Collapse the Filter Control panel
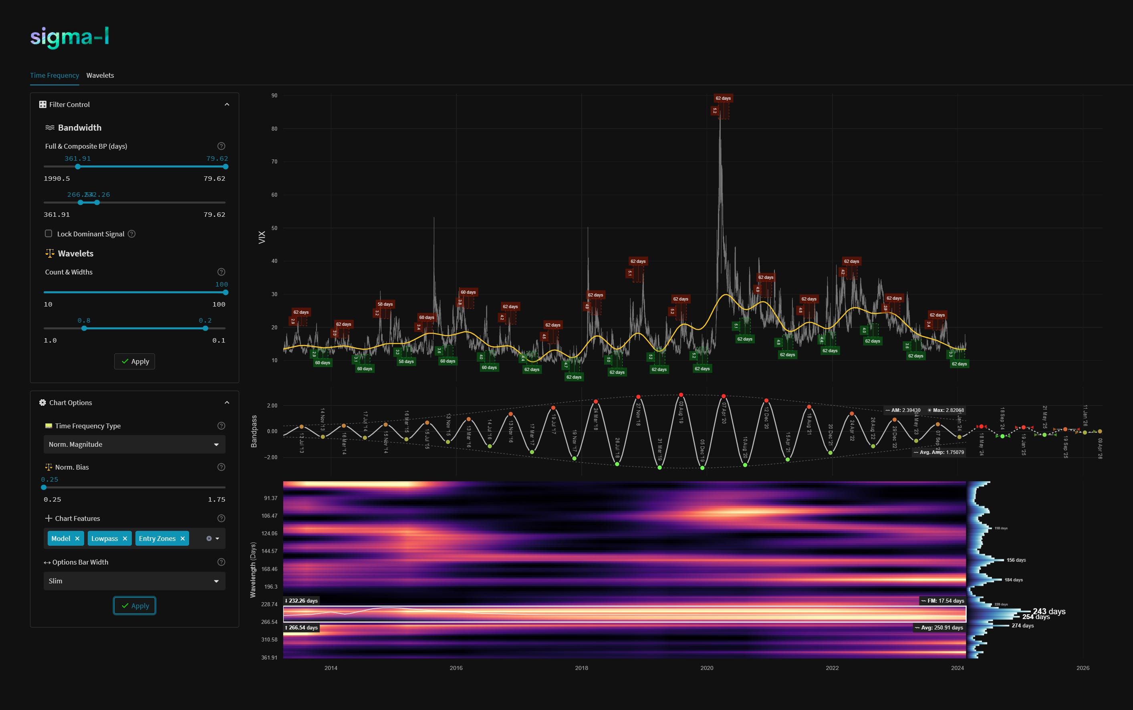The width and height of the screenshot is (1133, 710). [227, 104]
